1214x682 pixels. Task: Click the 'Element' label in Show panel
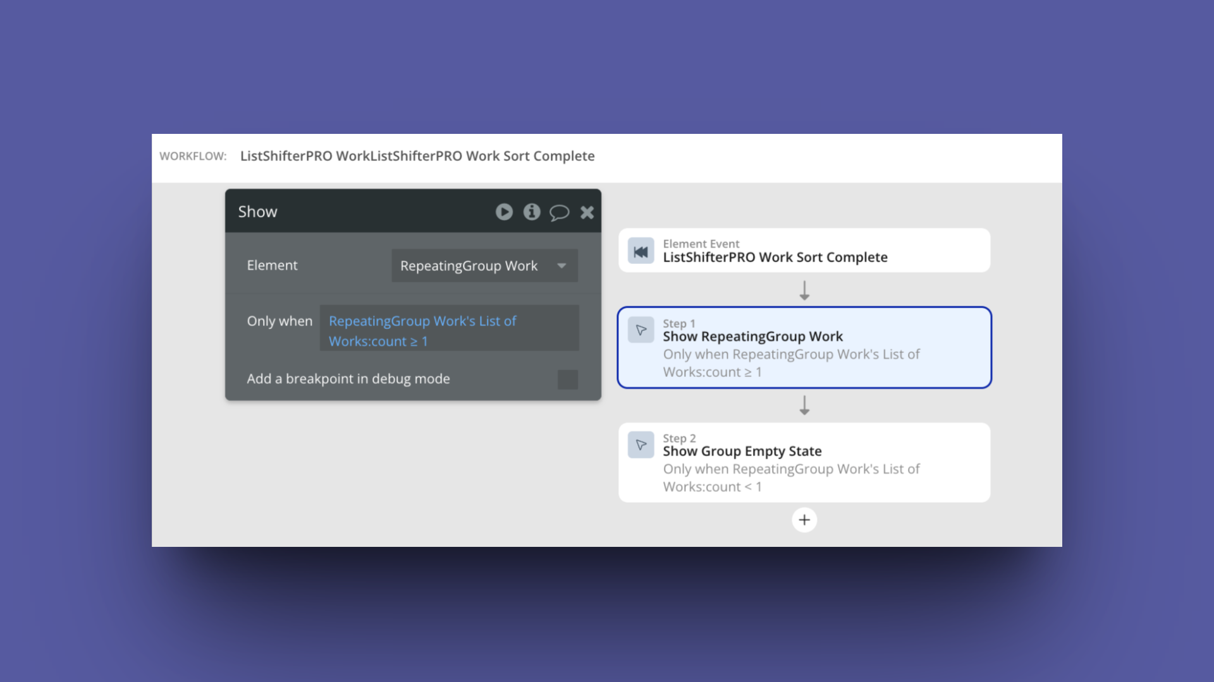(x=272, y=265)
